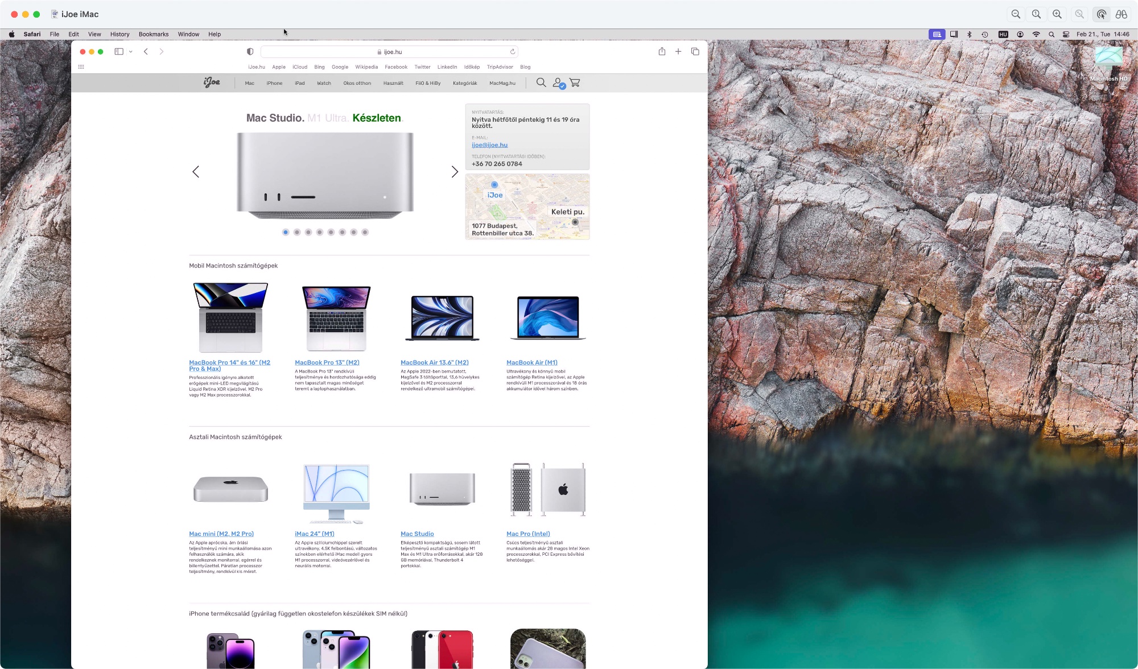Open the iPhone category in the site navigation
Screen dimensions: 1138x669
coord(274,83)
